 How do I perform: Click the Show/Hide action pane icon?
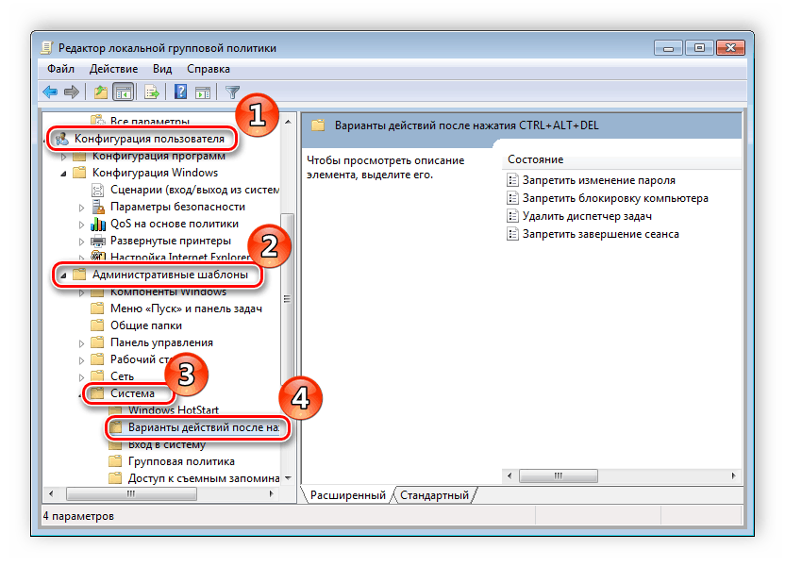point(202,92)
